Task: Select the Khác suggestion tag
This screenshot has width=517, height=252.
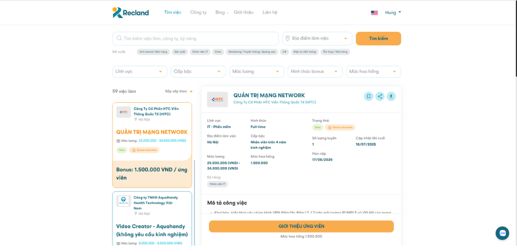Action: point(218,52)
